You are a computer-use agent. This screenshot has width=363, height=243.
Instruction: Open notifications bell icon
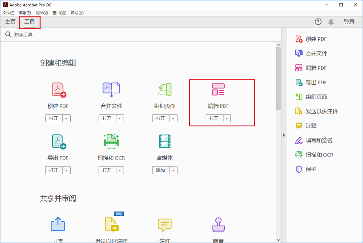click(331, 22)
